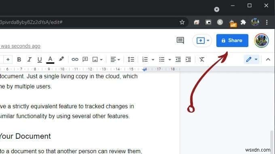Increase font size with plus button

point(8,60)
